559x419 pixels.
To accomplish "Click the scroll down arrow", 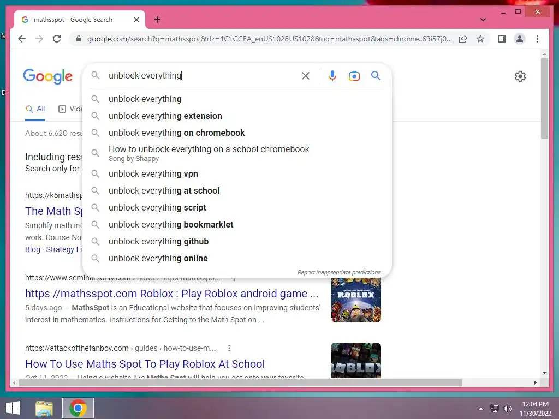I will click(x=544, y=373).
